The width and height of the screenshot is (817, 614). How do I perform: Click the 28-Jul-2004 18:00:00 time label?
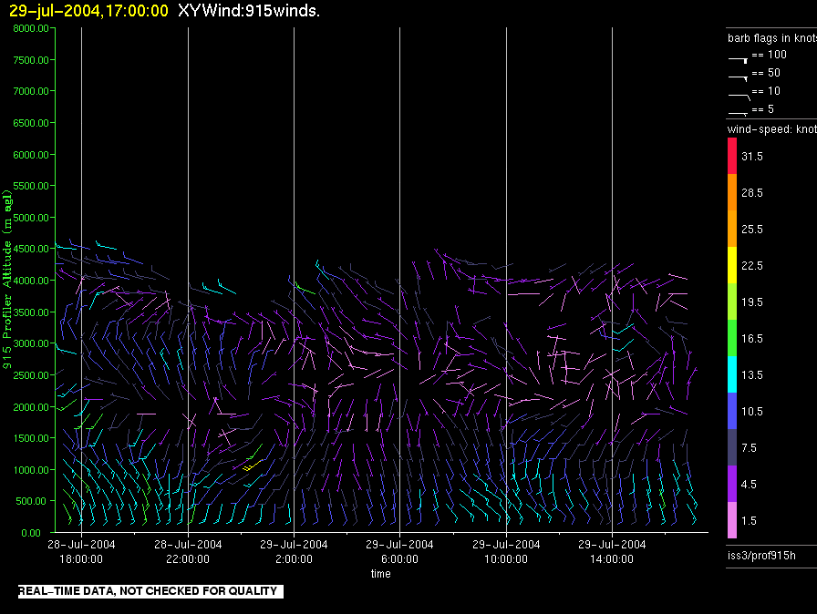tap(81, 551)
